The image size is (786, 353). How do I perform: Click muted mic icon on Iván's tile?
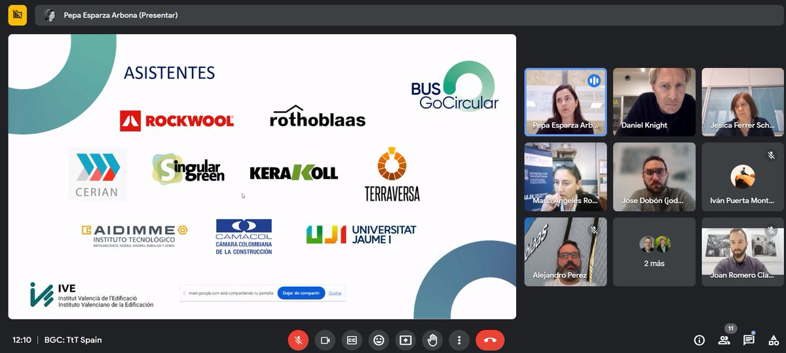[x=772, y=156]
